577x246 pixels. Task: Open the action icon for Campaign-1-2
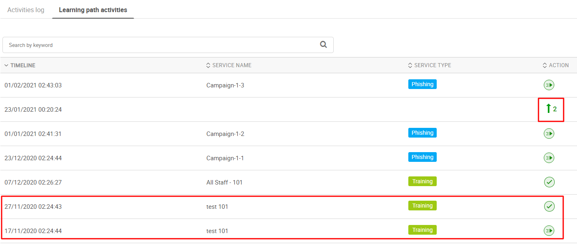click(549, 134)
